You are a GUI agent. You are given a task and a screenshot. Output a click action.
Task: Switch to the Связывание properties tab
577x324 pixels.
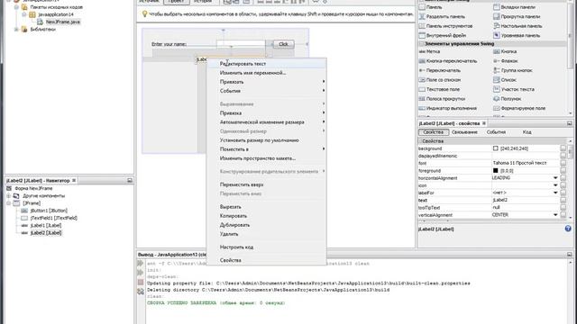(x=464, y=132)
